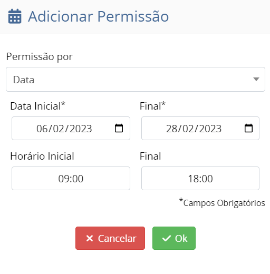
Task: Select day 06 in Data Inicial field
Action: pos(42,129)
